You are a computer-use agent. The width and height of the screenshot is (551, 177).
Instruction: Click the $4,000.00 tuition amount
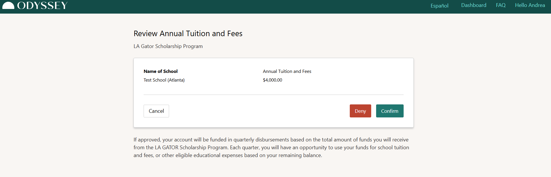pyautogui.click(x=272, y=80)
